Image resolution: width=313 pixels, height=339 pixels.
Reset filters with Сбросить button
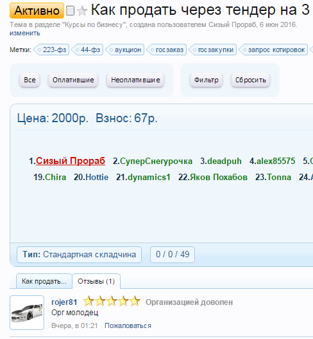[251, 80]
